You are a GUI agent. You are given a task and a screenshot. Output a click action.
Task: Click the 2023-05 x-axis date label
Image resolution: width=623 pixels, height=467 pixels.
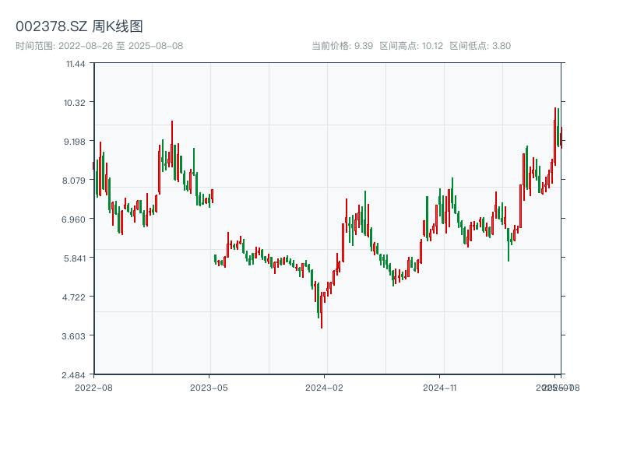point(209,387)
